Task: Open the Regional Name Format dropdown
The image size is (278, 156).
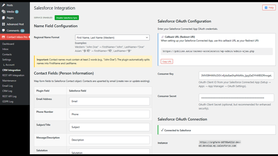Action: pyautogui.click(x=112, y=37)
